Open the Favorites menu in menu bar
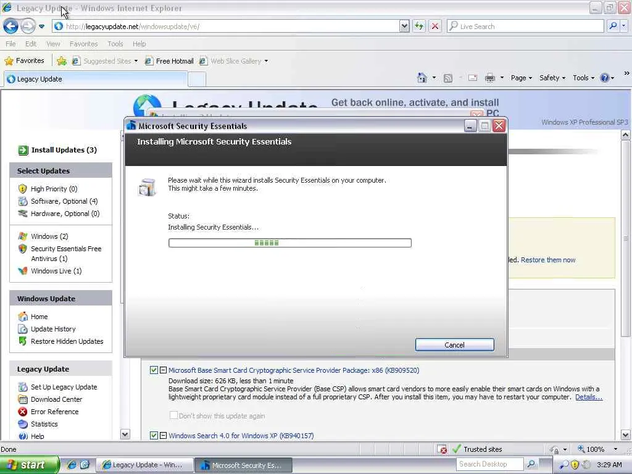632x474 pixels. pos(83,44)
